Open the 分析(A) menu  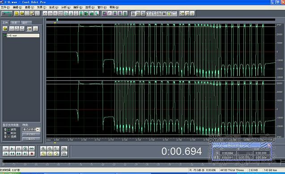pyautogui.click(x=66, y=7)
